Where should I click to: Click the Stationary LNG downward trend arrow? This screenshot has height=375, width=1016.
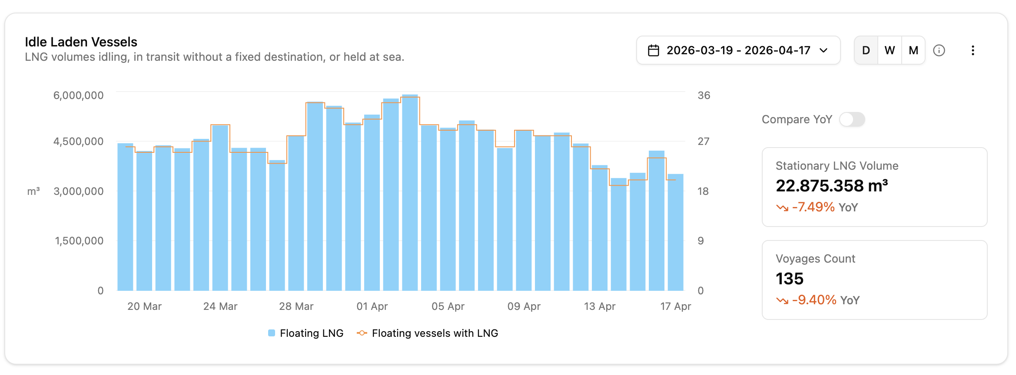782,207
